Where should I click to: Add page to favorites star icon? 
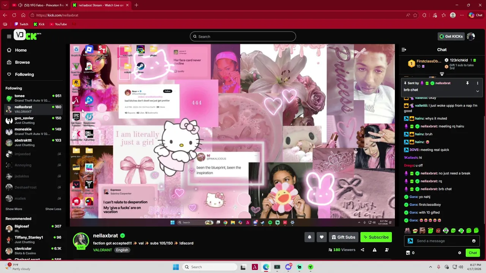[415, 15]
